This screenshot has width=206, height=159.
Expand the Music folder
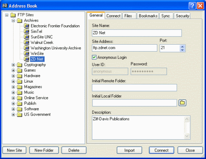pos(13,92)
